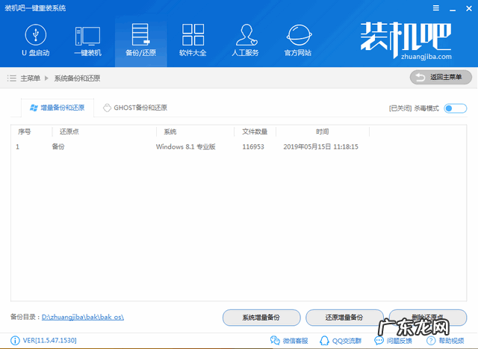Open the hamburger menu in title bar

point(436,8)
